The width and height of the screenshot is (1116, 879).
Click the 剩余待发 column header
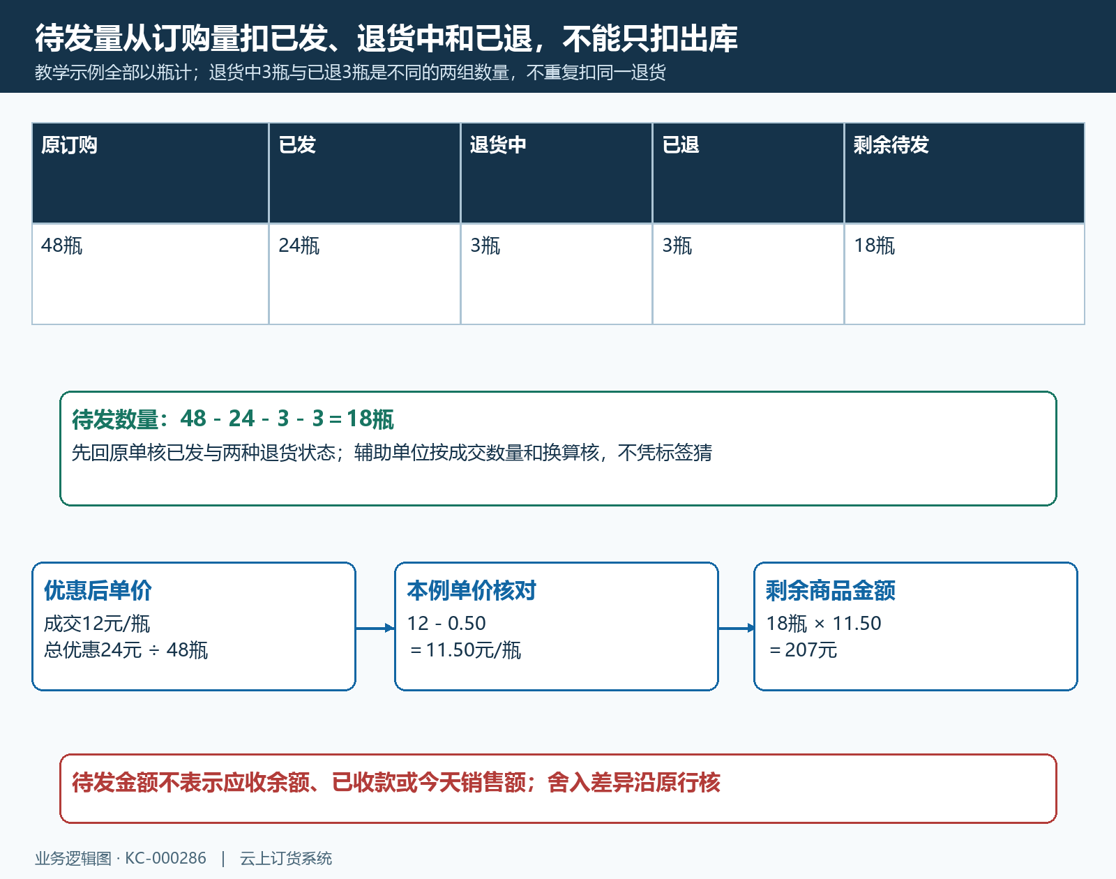tap(965, 173)
